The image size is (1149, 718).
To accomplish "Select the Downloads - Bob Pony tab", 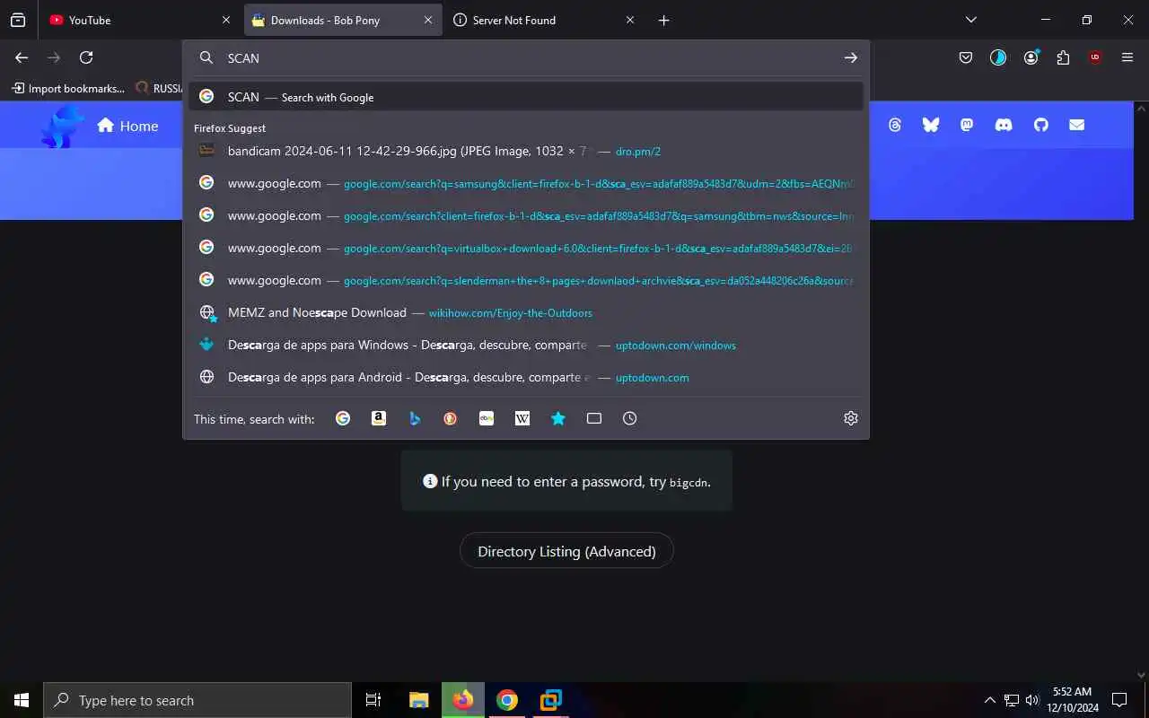I will (343, 20).
